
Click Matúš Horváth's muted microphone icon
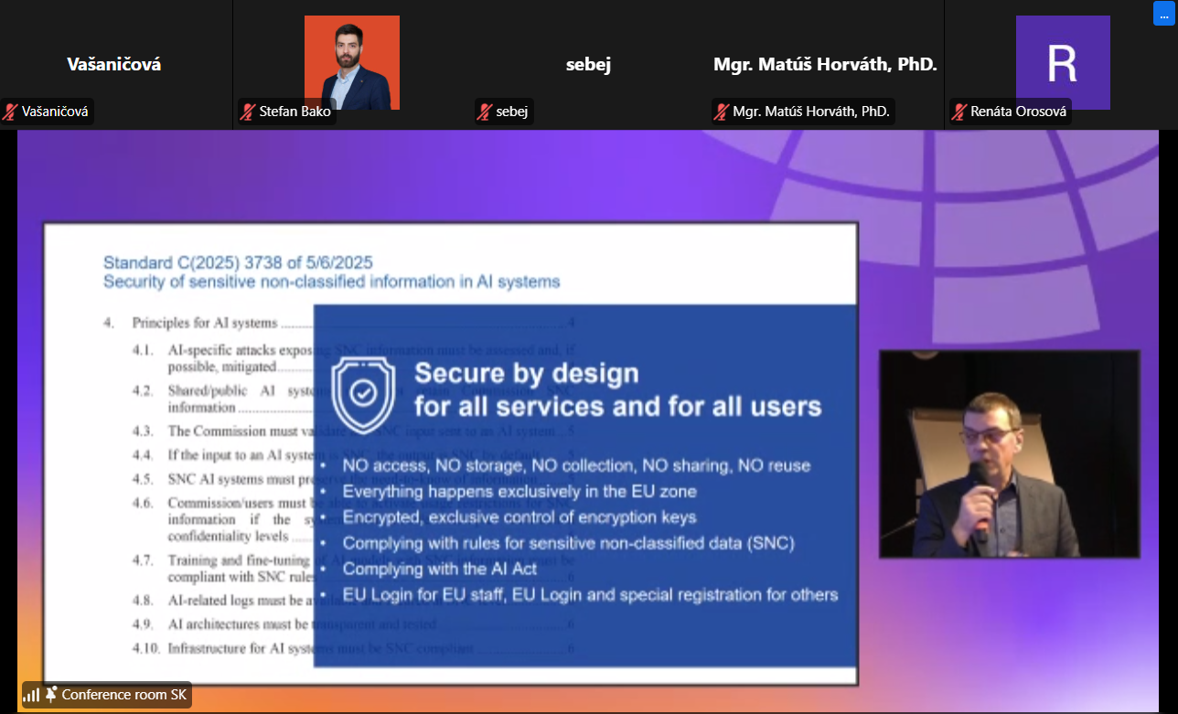click(722, 112)
